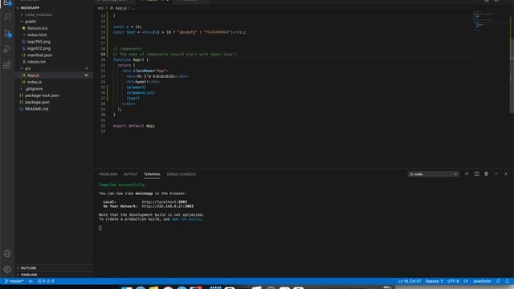Click the feedback icon in status bar

coord(498,281)
